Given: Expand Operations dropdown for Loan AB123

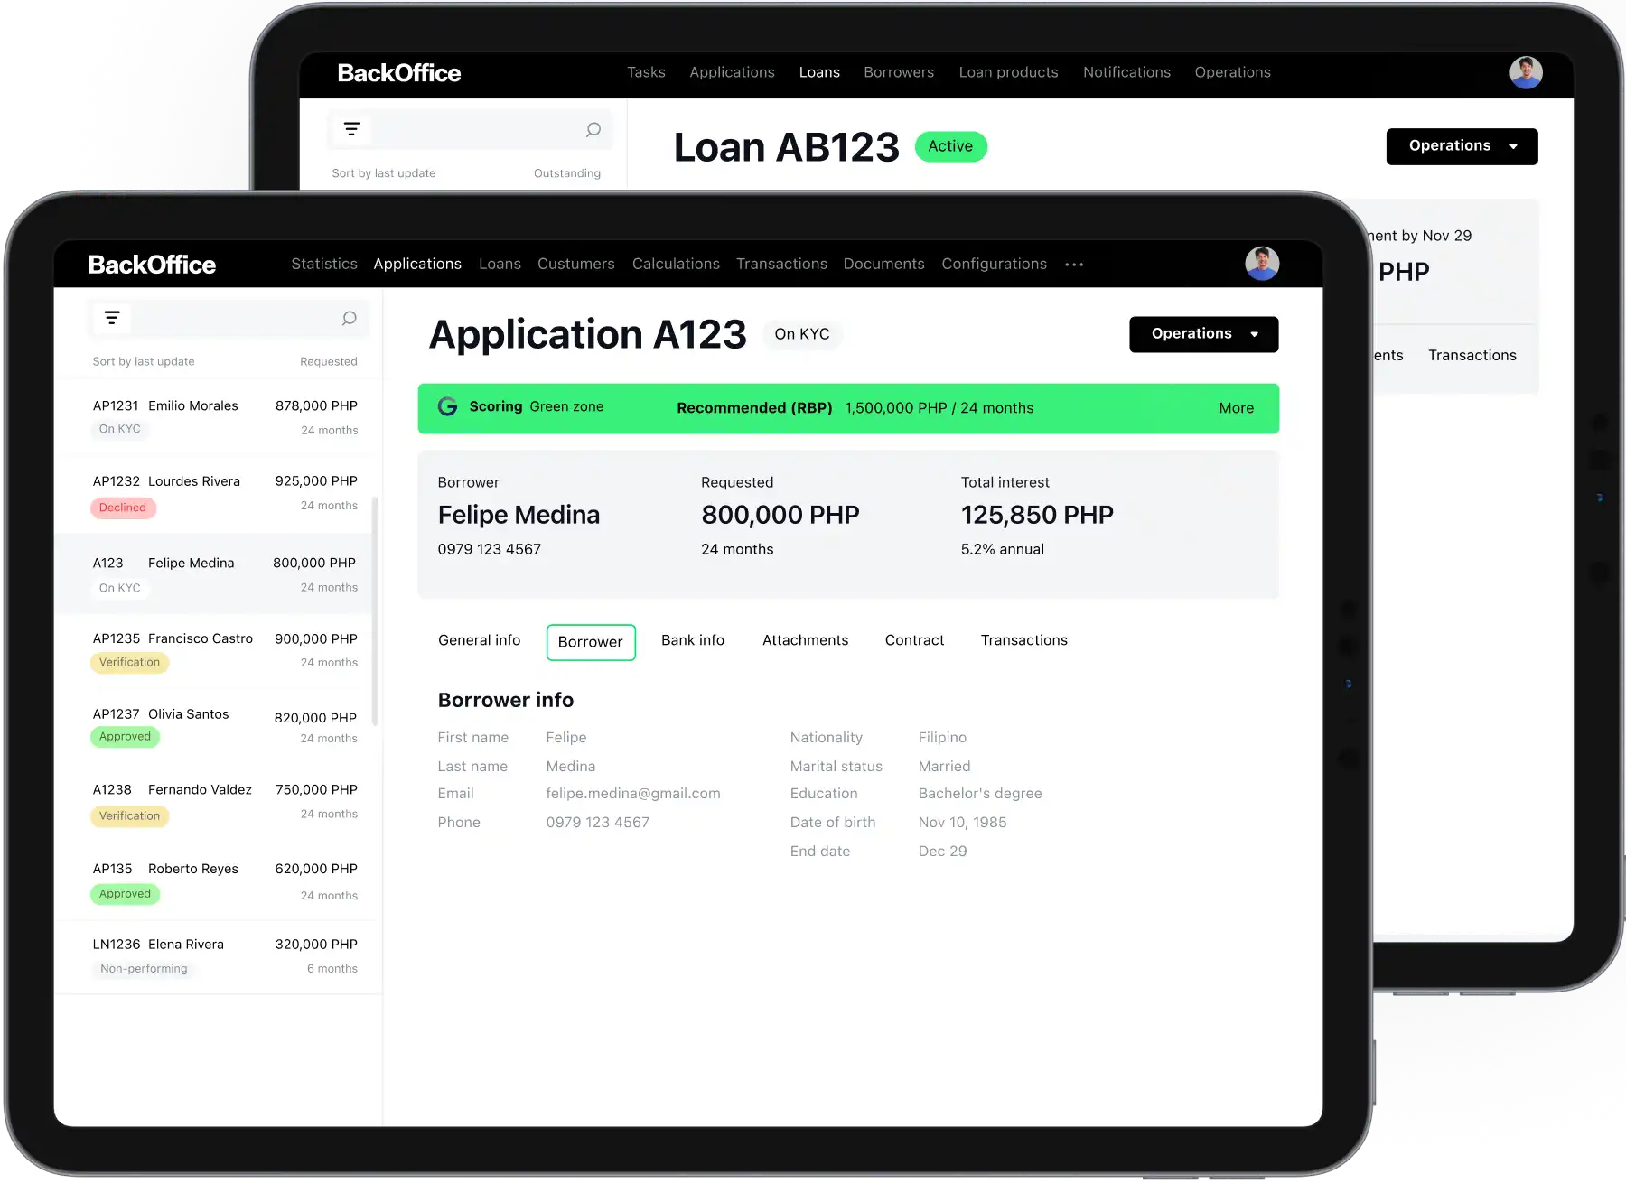Looking at the screenshot, I should pos(1461,146).
